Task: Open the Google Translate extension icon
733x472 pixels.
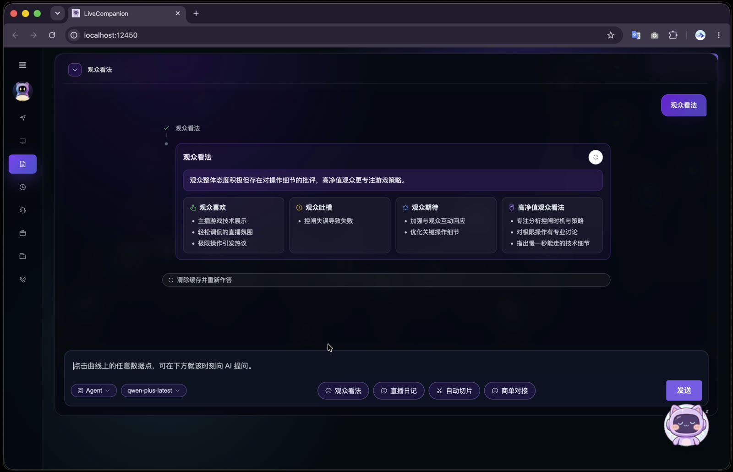Action: (636, 35)
